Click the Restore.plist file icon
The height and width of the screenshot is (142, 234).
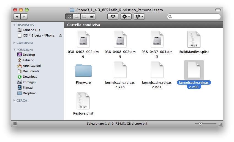click(x=83, y=101)
